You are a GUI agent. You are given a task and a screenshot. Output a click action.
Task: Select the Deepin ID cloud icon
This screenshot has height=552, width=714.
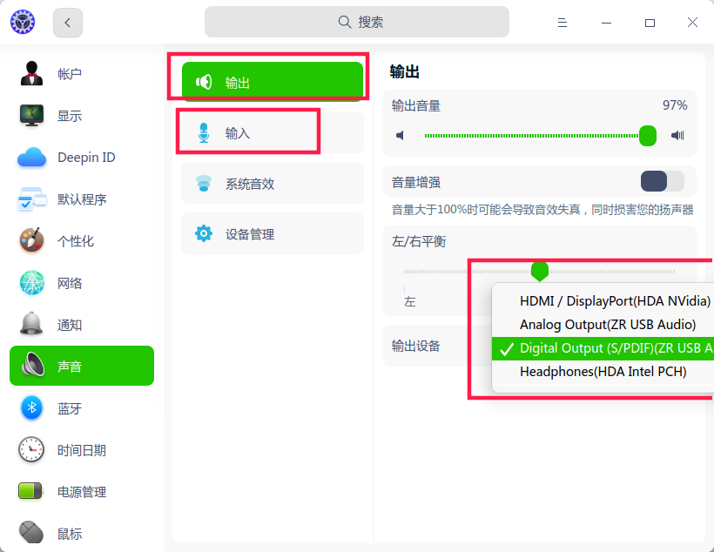point(31,158)
